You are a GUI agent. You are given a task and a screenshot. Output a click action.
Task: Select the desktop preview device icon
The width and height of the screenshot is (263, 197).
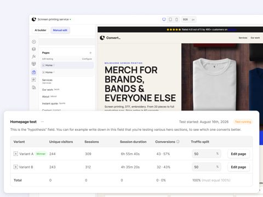(164, 19)
